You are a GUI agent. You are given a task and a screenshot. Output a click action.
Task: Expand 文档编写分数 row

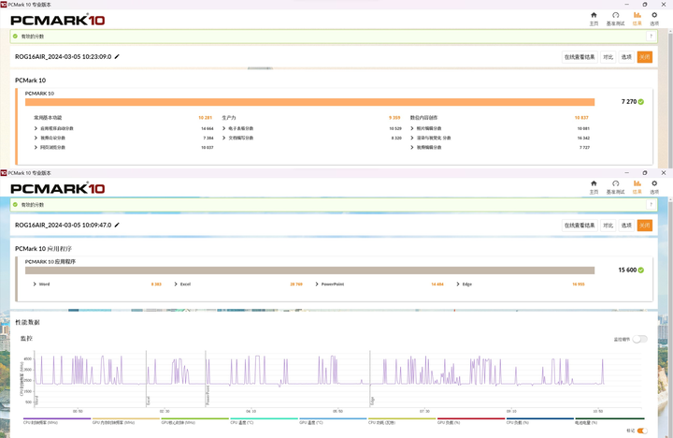(224, 138)
